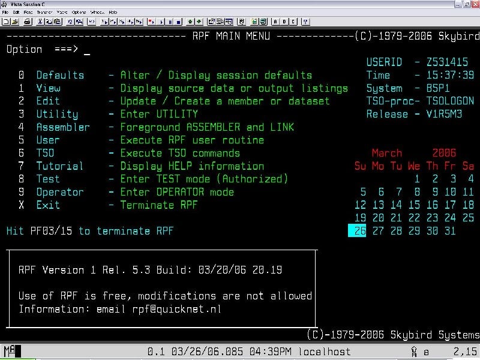The image size is (480, 360).
Task: Click the Edit option in RPF list
Action: (x=48, y=101)
